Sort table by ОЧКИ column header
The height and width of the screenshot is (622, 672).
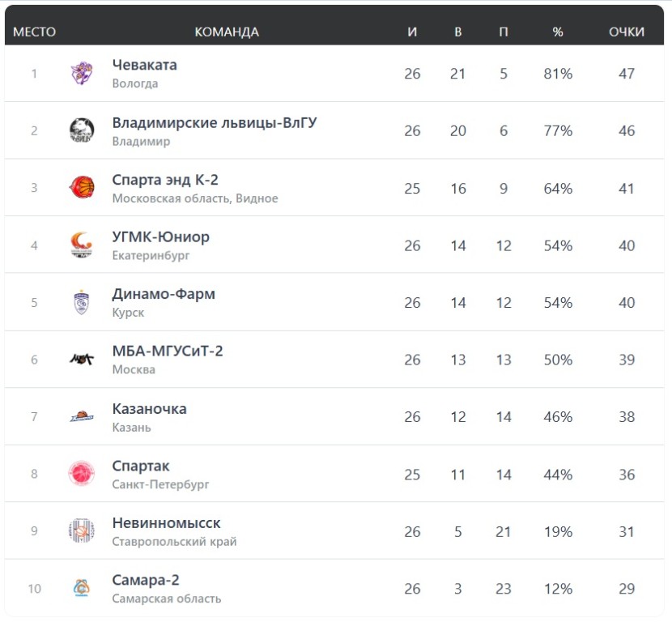[x=626, y=32]
